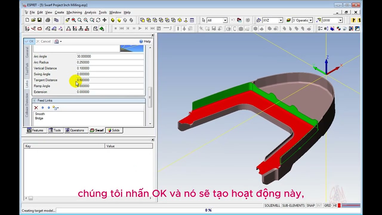Click the Zoom In magnifier icon

[x=80, y=20]
